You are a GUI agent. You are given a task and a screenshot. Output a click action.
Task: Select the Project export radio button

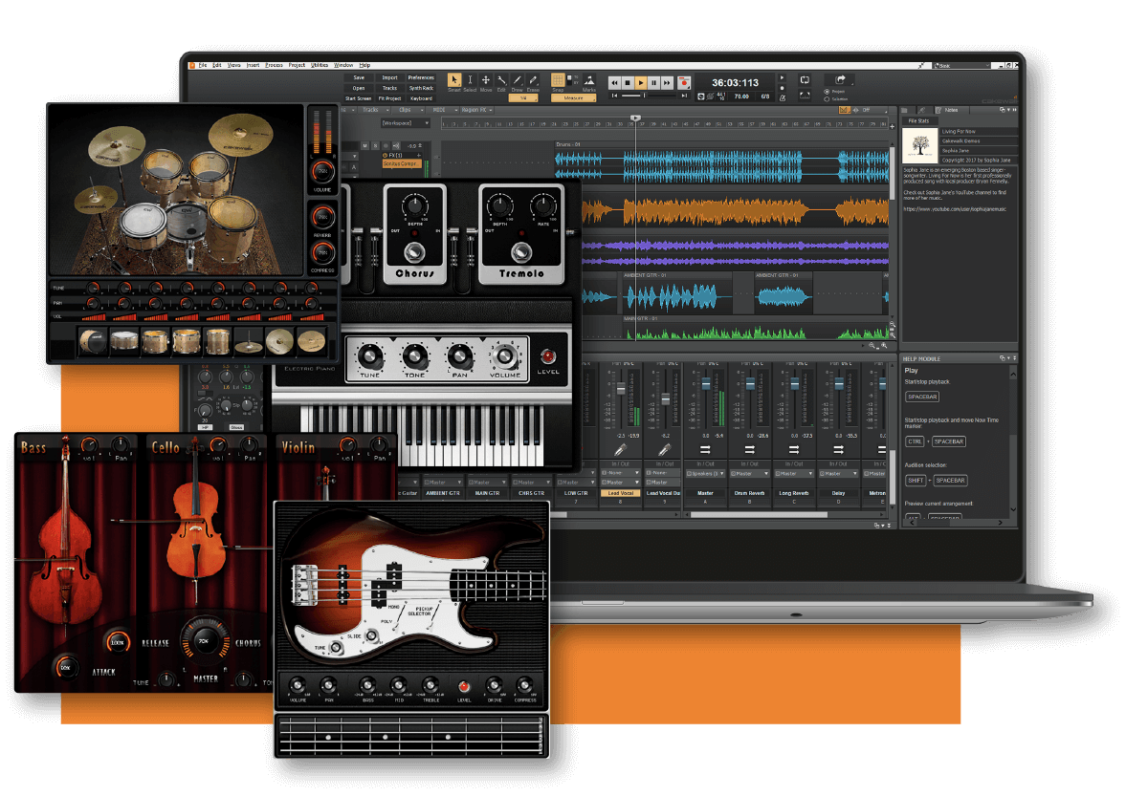coord(827,92)
